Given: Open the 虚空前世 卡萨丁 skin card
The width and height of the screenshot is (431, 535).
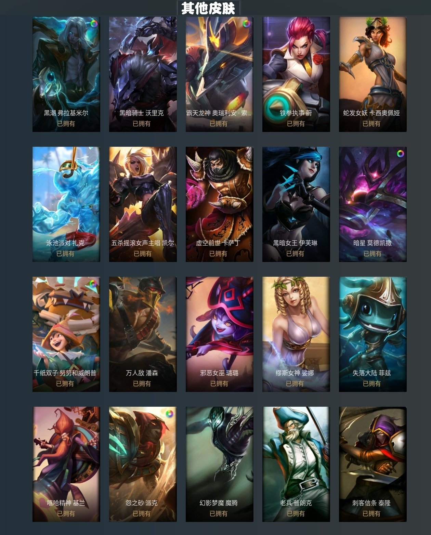Looking at the screenshot, I should (x=220, y=204).
